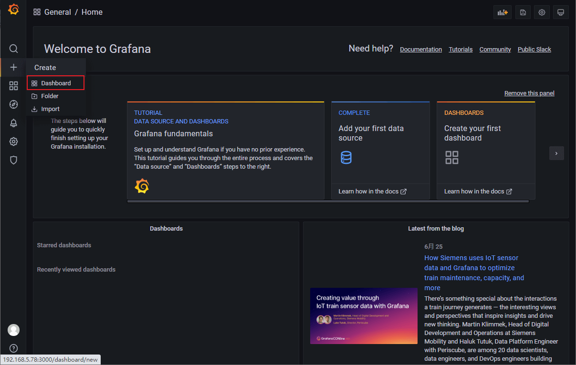Click Learn how in the docs under dashboards

point(478,192)
